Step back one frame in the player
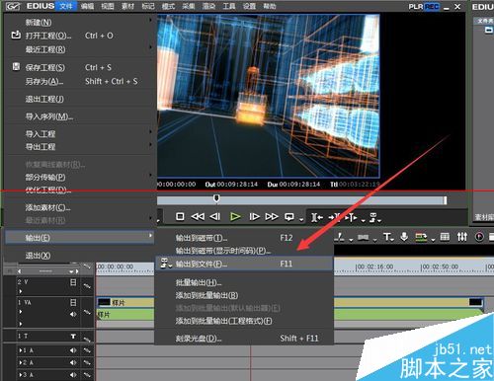This screenshot has height=381, width=494. [x=215, y=216]
